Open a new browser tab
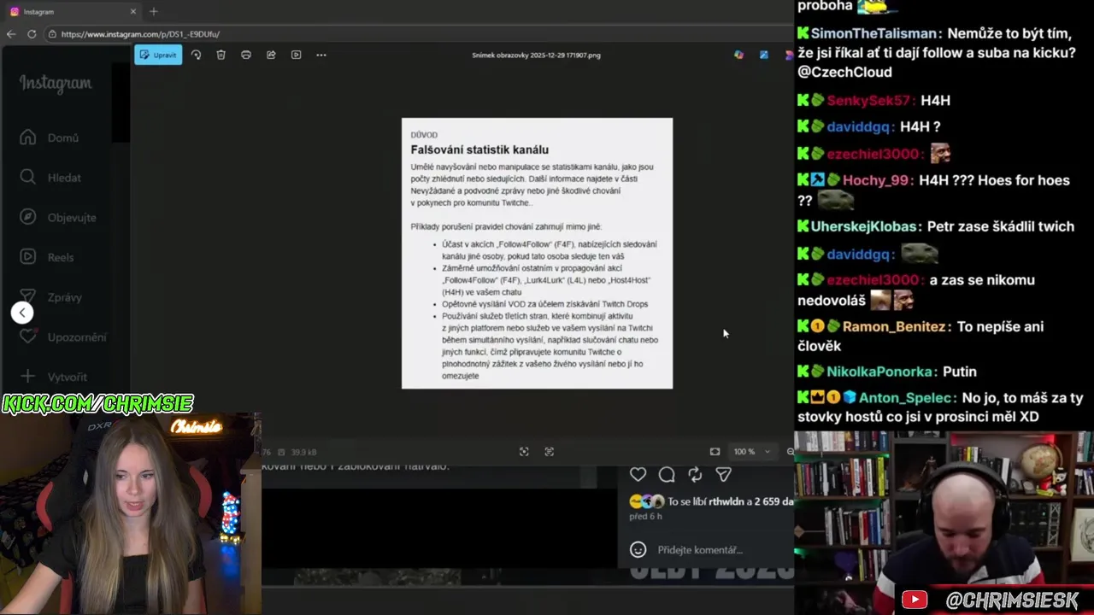This screenshot has width=1094, height=615. tap(154, 12)
